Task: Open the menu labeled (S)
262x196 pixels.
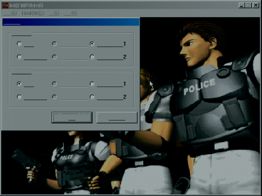Action: click(x=54, y=13)
